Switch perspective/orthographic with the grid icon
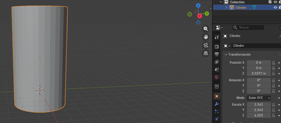The image size is (281, 123). (x=206, y=53)
